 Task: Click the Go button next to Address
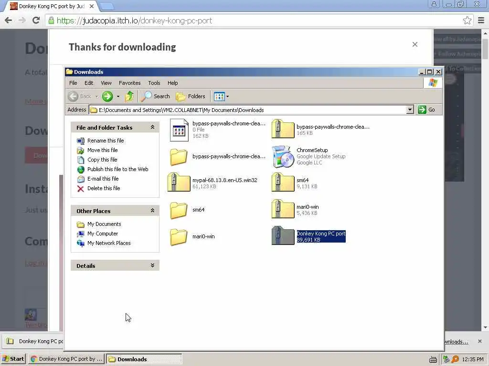(426, 110)
